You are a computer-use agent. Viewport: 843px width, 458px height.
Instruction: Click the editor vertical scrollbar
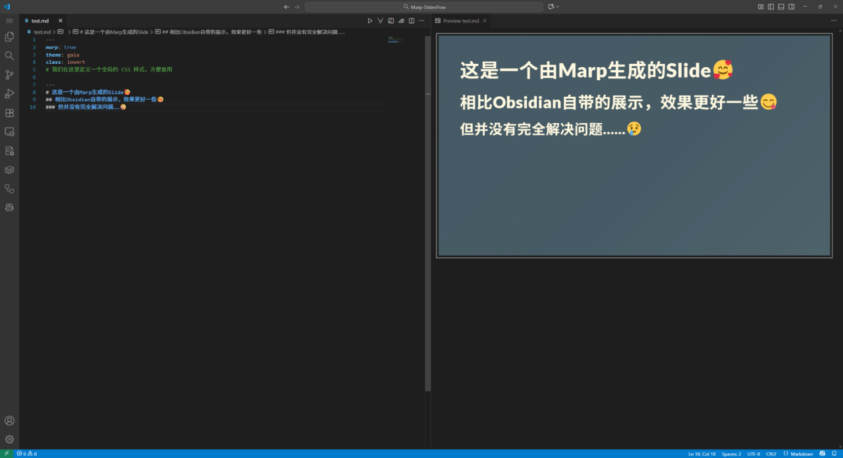(428, 213)
